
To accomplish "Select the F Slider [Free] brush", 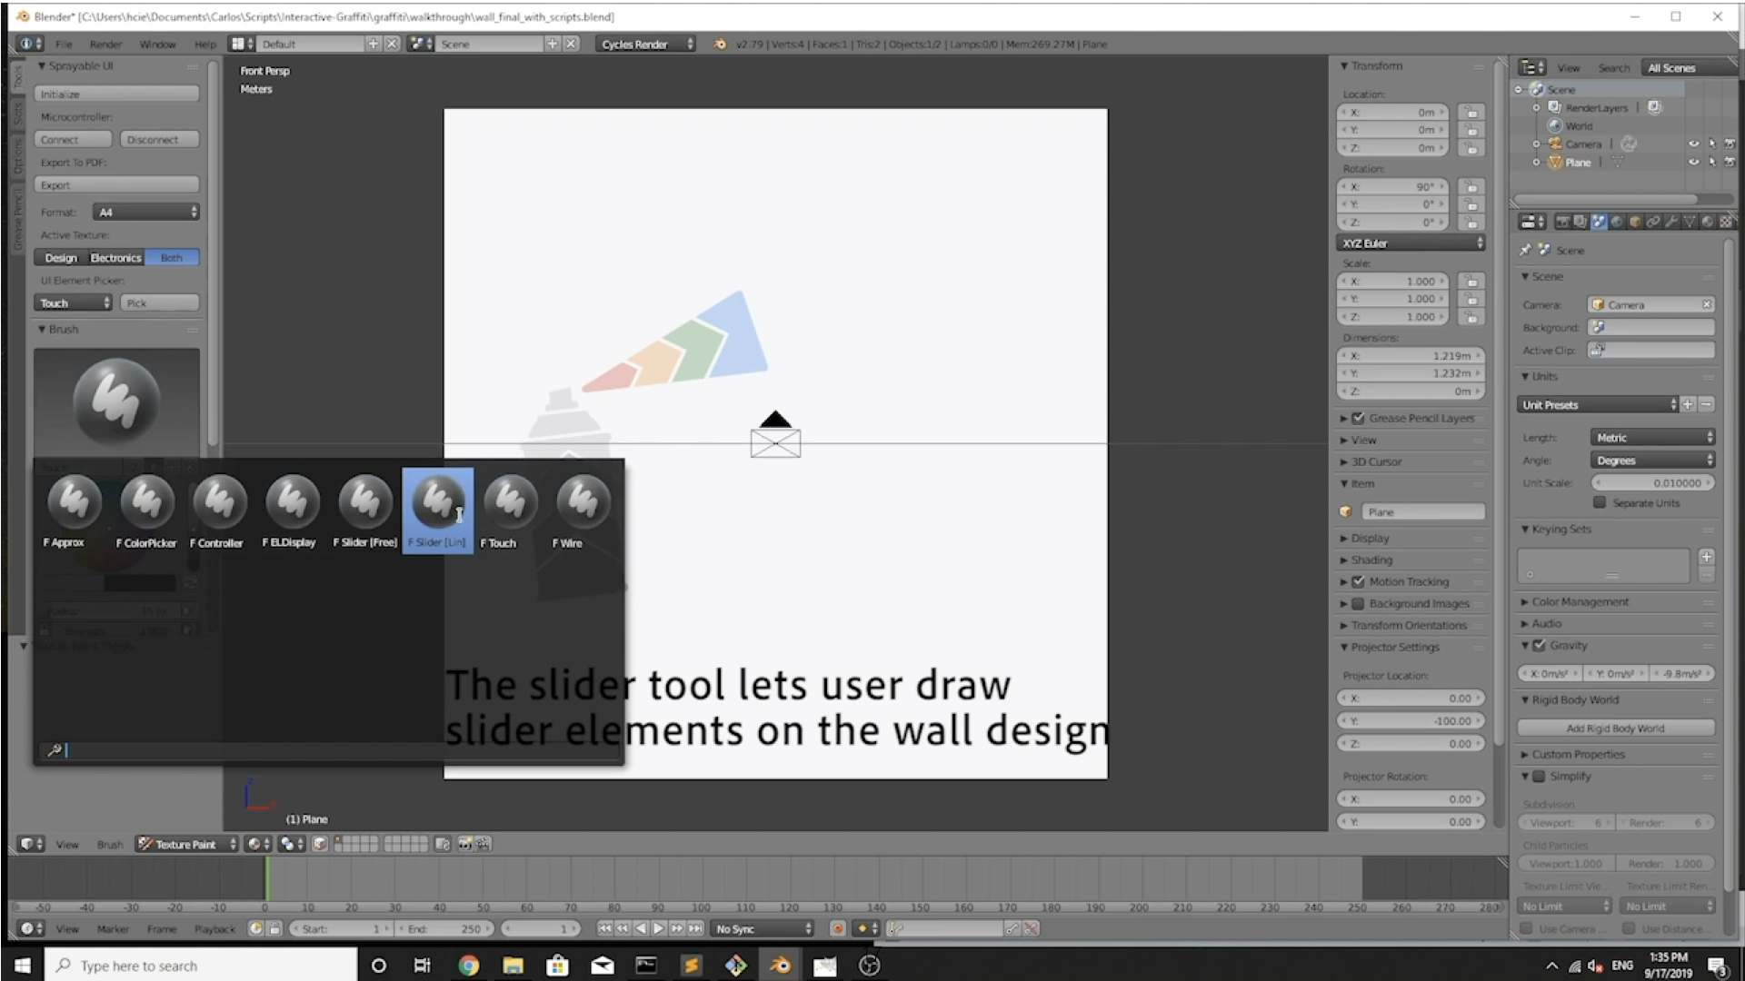I will 364,510.
